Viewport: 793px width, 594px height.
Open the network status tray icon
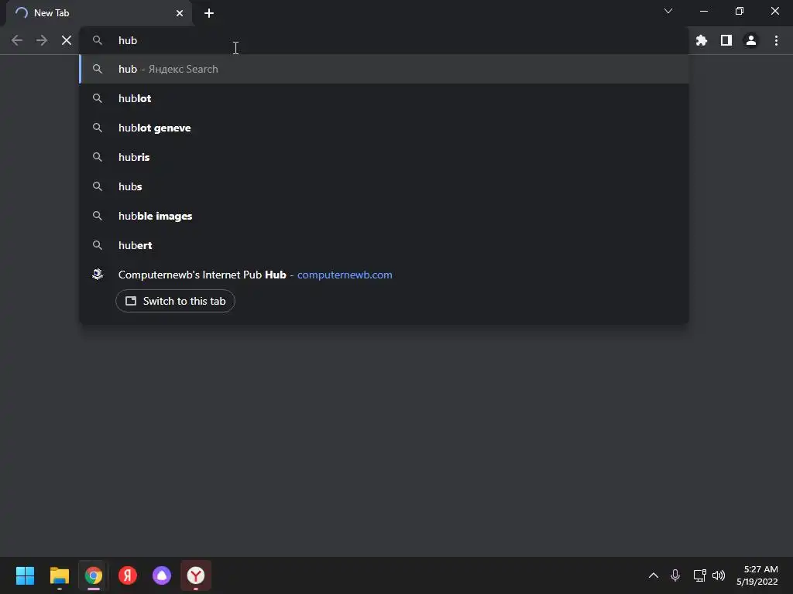click(700, 575)
